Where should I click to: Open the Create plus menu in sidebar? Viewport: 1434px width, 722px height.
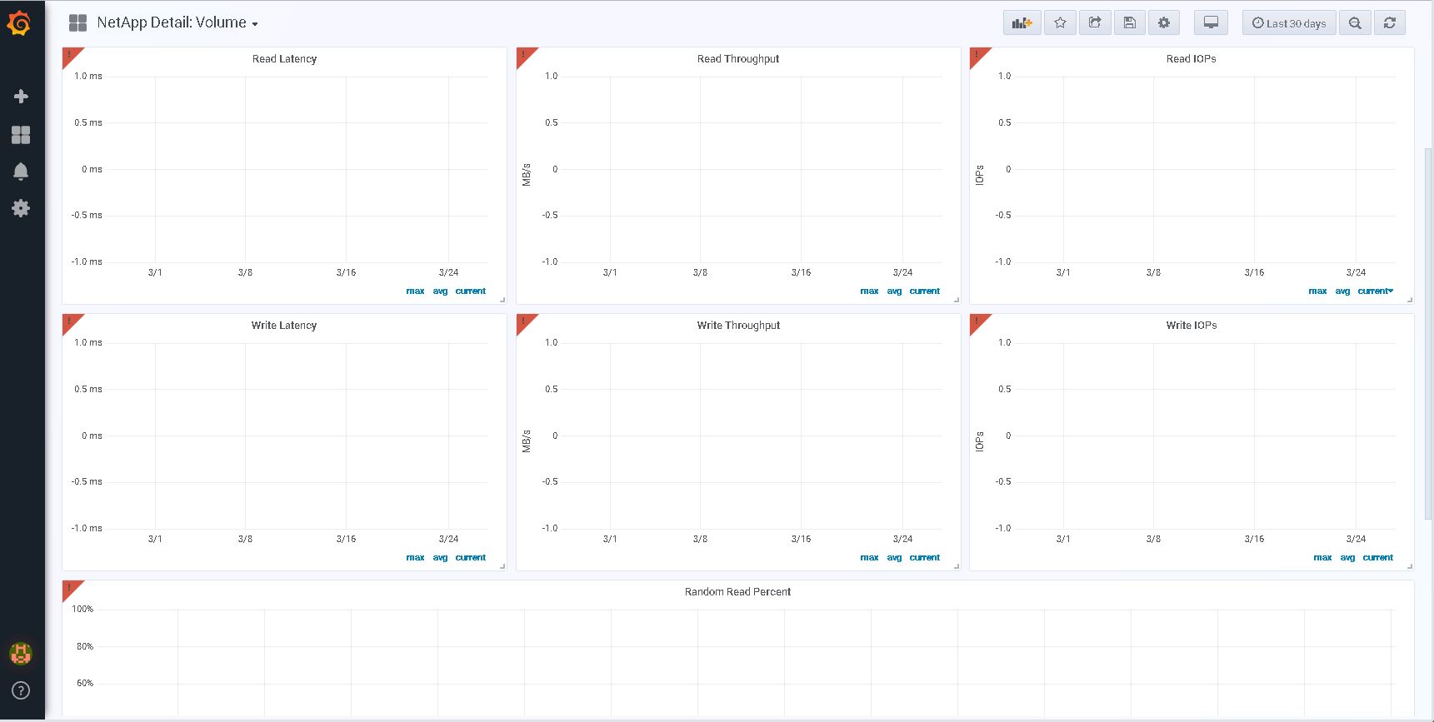21,97
